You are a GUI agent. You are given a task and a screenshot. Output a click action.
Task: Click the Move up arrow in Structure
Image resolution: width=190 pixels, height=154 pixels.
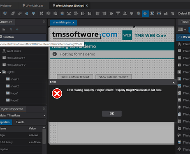click(x=11, y=29)
